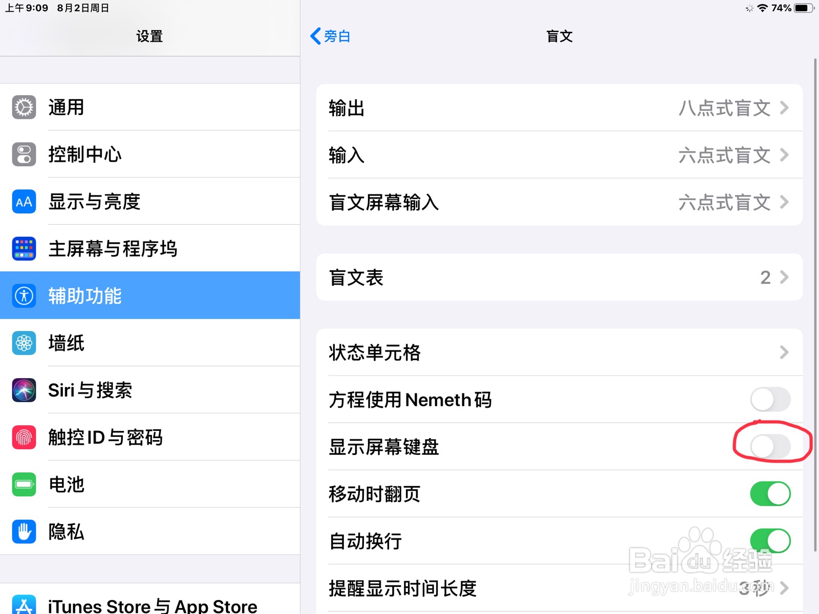The height and width of the screenshot is (614, 819).
Task: Open 输出 八点式盲文 option
Action: tap(559, 108)
